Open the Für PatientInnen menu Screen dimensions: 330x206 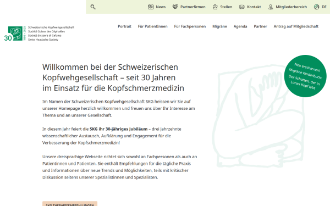[152, 26]
